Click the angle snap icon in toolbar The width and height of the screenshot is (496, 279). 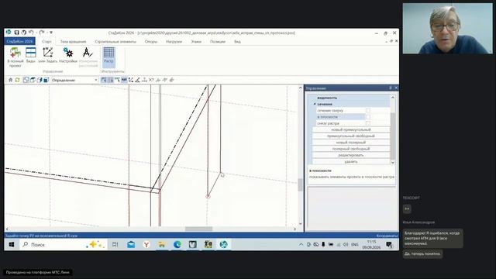138,80
